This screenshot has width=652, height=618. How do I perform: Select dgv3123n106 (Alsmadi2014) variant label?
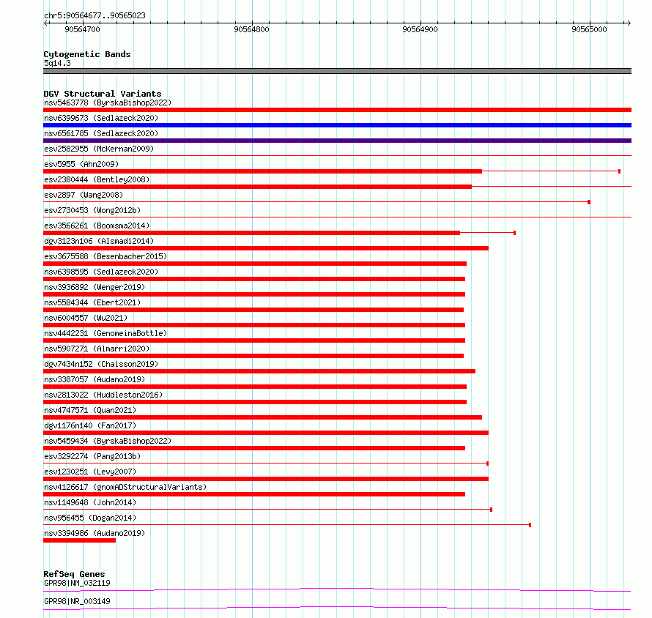pyautogui.click(x=99, y=241)
